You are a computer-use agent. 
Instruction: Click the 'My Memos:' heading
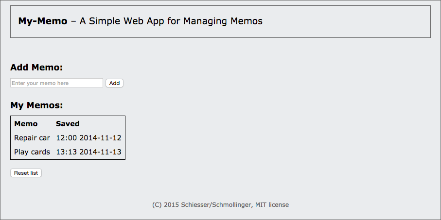pyautogui.click(x=36, y=105)
